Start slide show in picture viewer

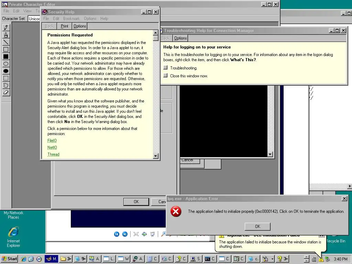tap(153, 234)
